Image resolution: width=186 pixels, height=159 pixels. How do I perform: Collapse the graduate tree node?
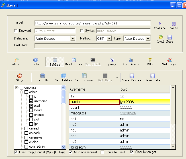click(17, 88)
